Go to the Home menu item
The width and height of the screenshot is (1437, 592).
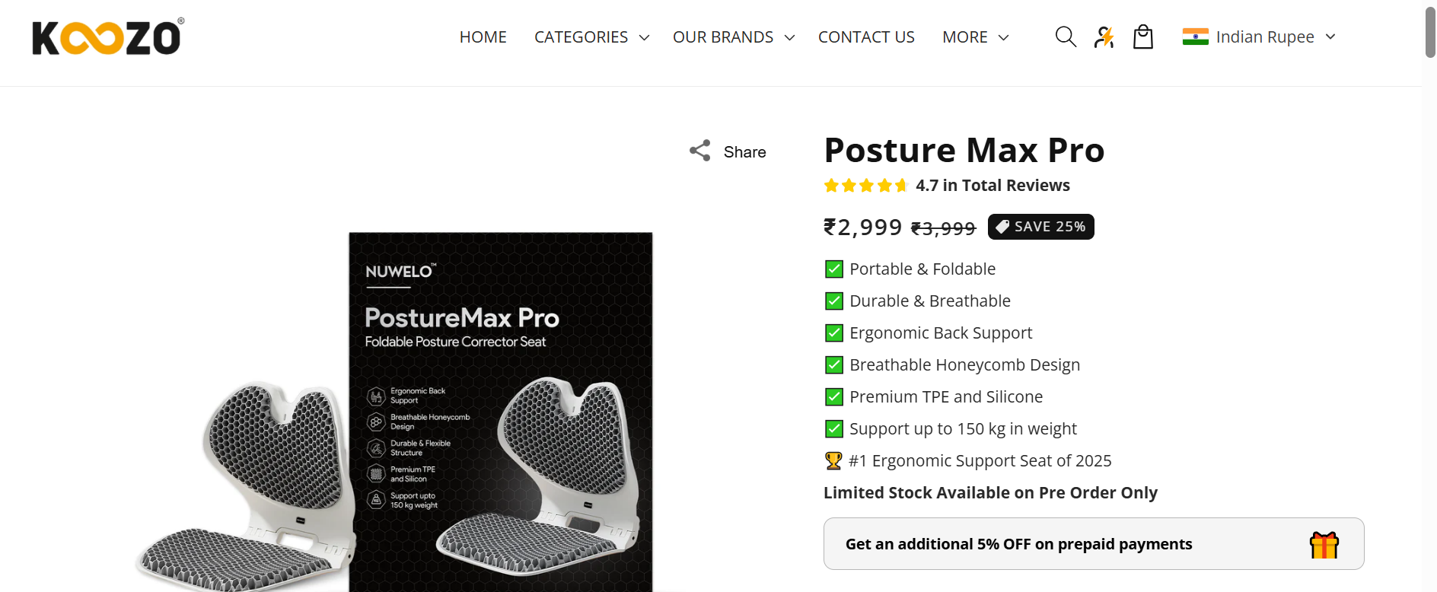483,37
